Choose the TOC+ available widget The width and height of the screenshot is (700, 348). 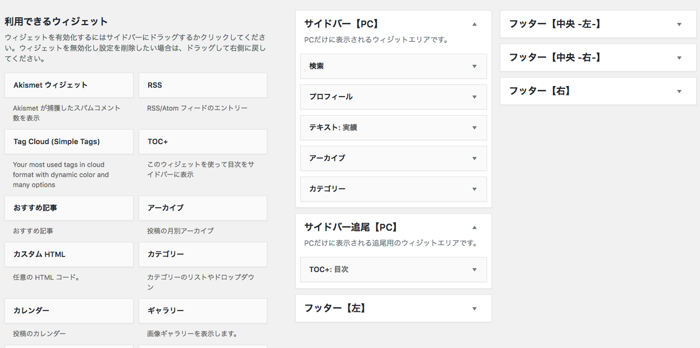point(203,141)
